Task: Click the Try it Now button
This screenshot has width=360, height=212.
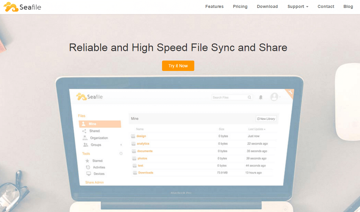Action: (x=178, y=66)
